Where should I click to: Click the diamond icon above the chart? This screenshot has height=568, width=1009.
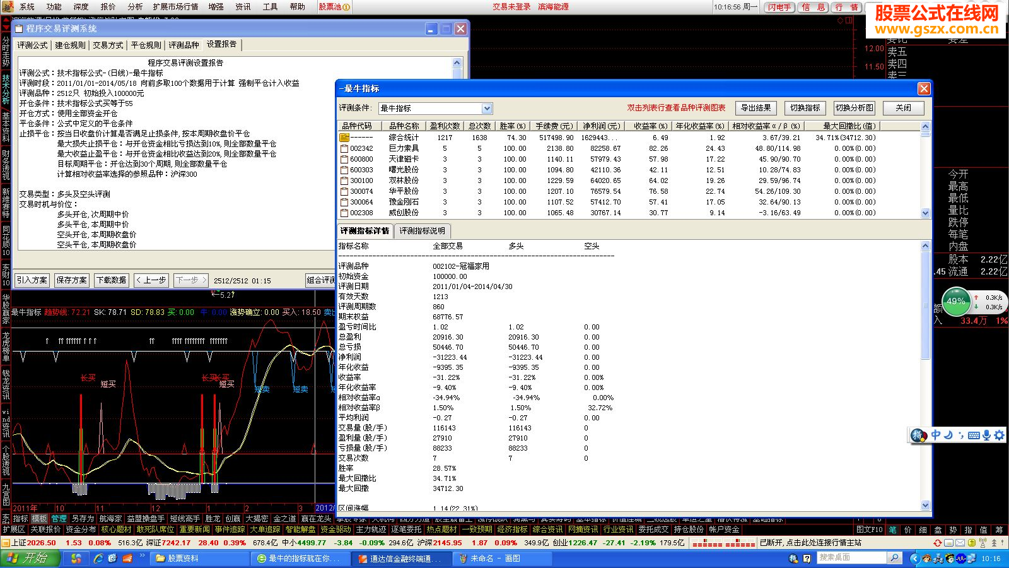pos(840,20)
